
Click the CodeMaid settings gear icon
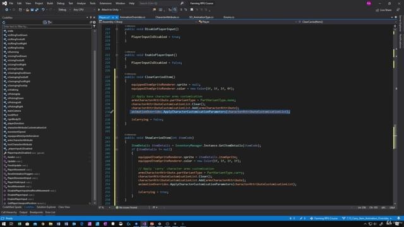[94, 23]
